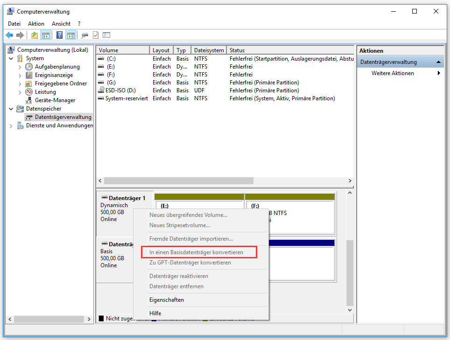
Task: Click disk view scroll-down arrow
Action: [x=350, y=310]
